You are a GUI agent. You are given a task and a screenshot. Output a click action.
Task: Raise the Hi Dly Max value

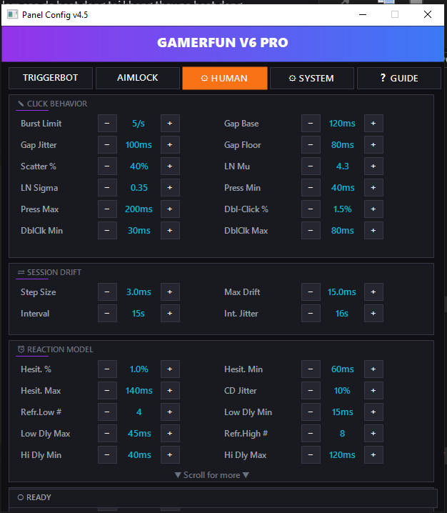point(373,454)
